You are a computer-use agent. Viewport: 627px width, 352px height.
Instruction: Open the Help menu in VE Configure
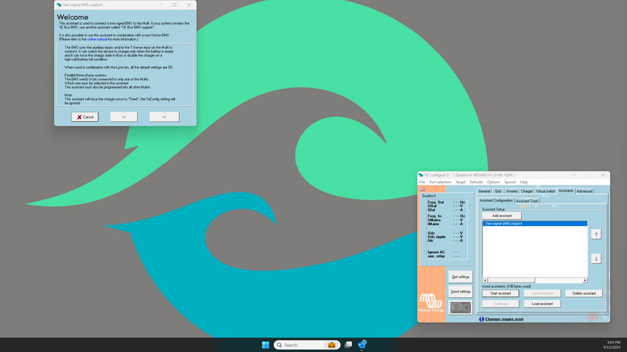523,182
